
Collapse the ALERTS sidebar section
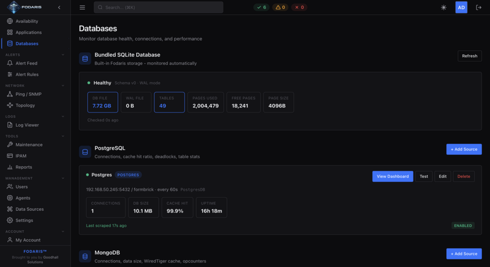63,55
